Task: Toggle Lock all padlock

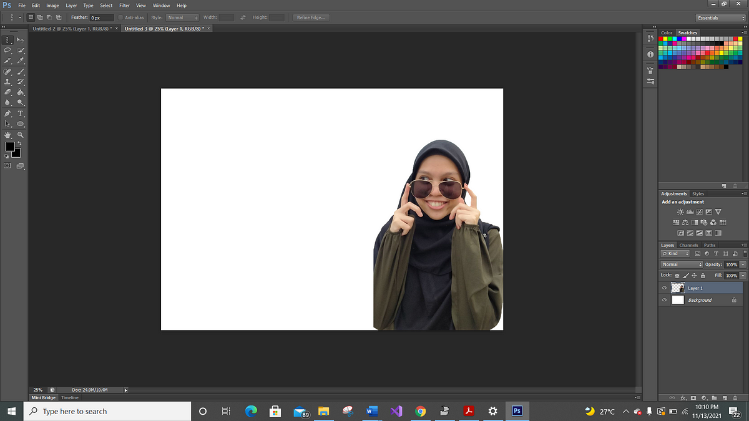Action: pos(702,275)
